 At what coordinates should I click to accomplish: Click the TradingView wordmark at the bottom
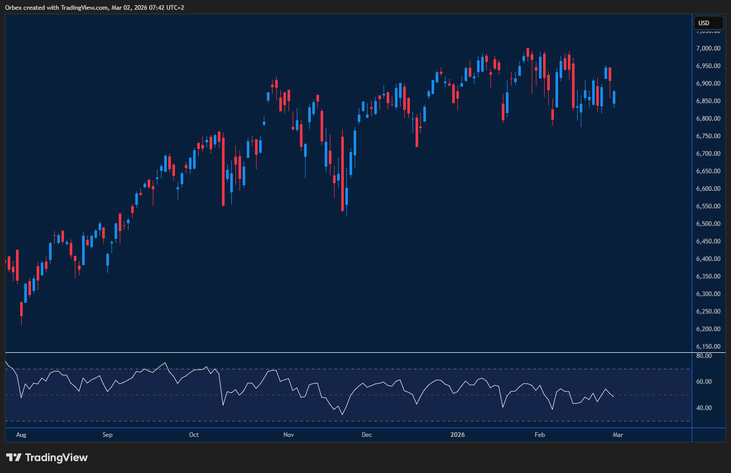[57, 458]
